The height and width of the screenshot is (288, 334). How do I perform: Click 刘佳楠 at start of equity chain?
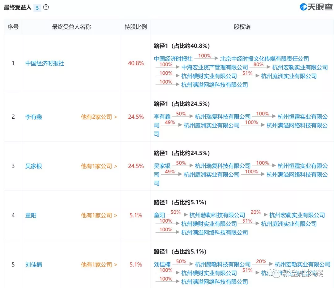162,264
